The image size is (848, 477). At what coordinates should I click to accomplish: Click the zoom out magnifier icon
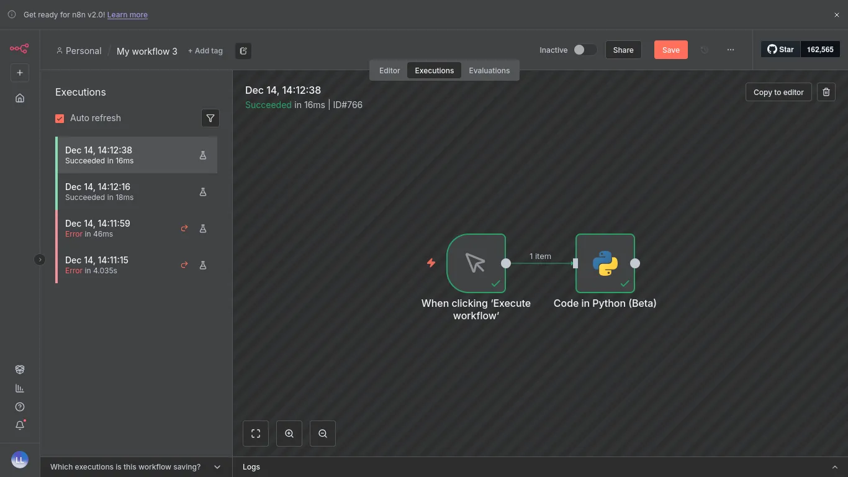(x=323, y=434)
